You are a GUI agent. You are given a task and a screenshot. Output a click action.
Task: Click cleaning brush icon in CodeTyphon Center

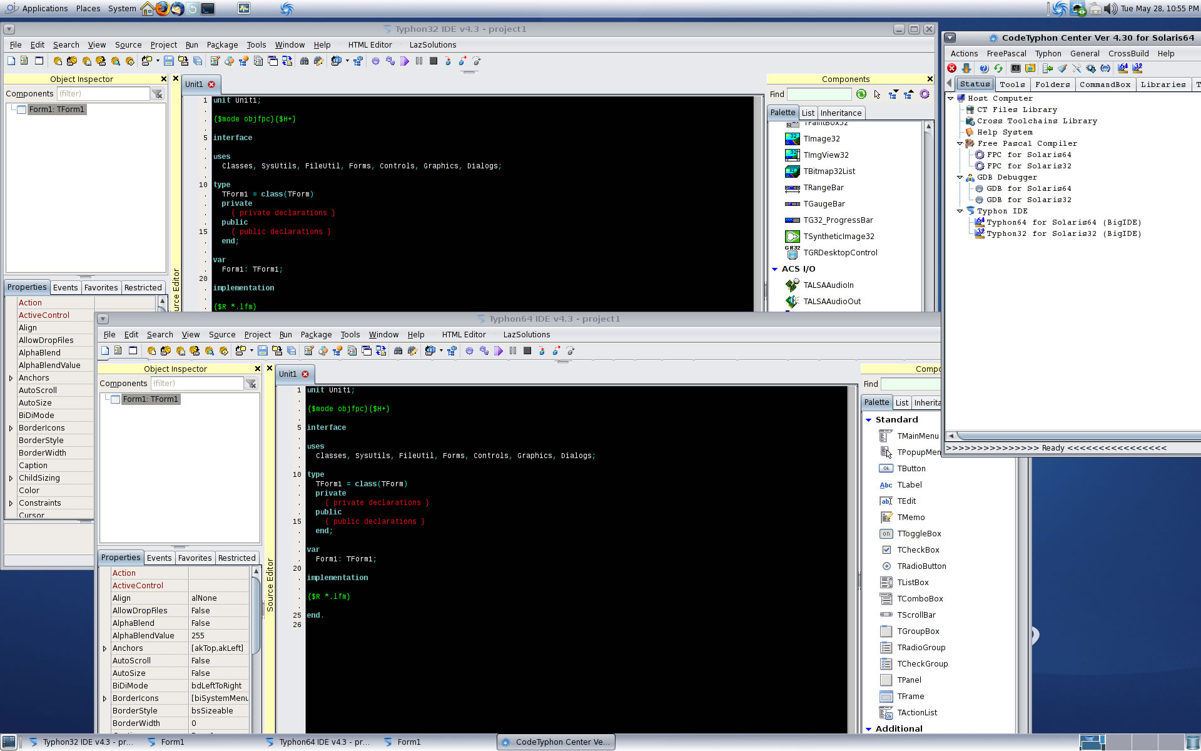tap(1062, 68)
